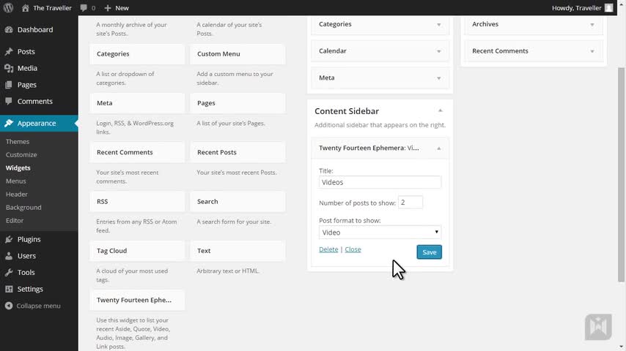Viewport: 626px width, 351px height.
Task: Open the Menus submenu item
Action: point(15,181)
